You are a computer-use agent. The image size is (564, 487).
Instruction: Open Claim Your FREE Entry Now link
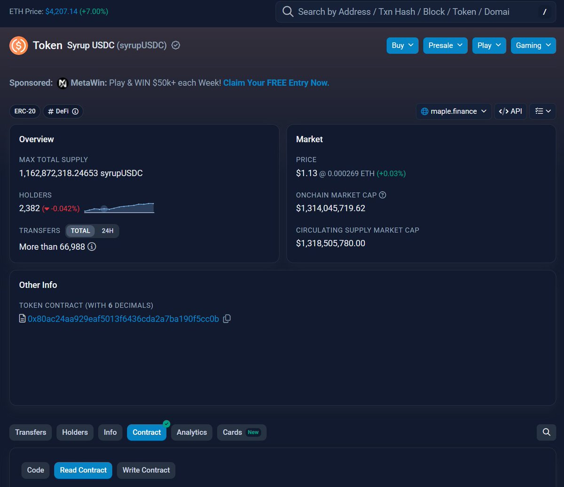click(276, 83)
